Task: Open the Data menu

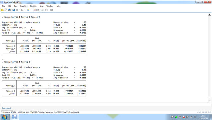Action: (15, 6)
